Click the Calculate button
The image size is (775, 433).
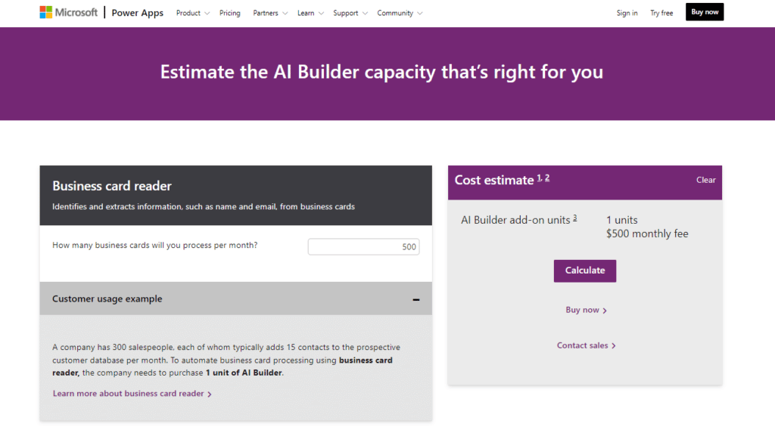(585, 271)
